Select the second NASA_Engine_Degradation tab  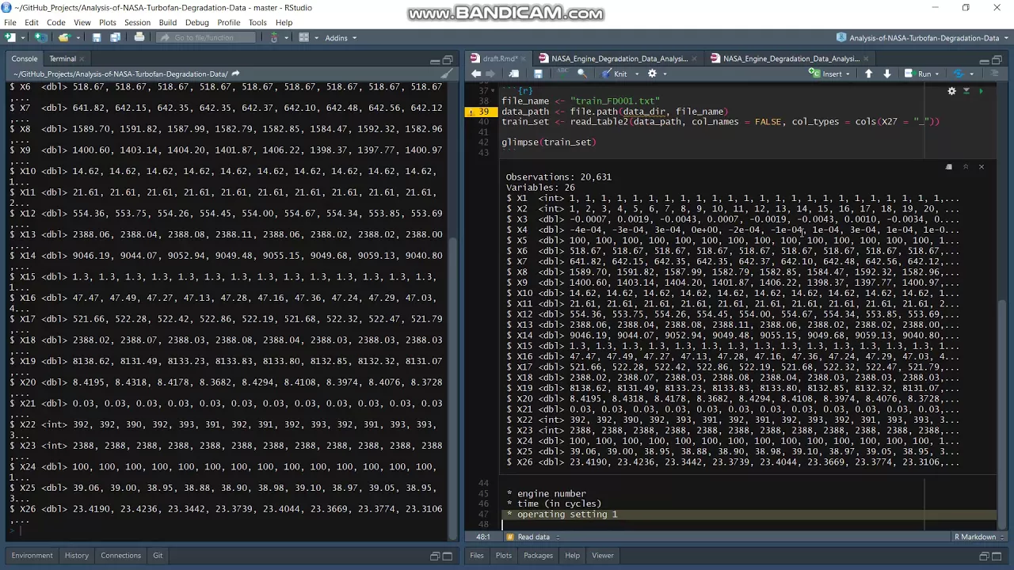point(791,59)
